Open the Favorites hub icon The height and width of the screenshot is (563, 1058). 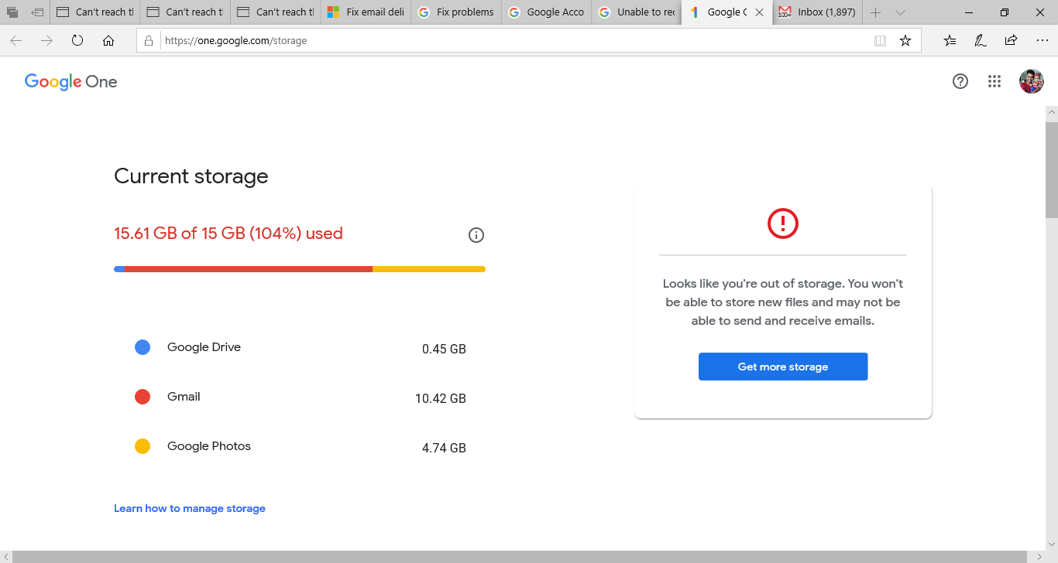(950, 41)
